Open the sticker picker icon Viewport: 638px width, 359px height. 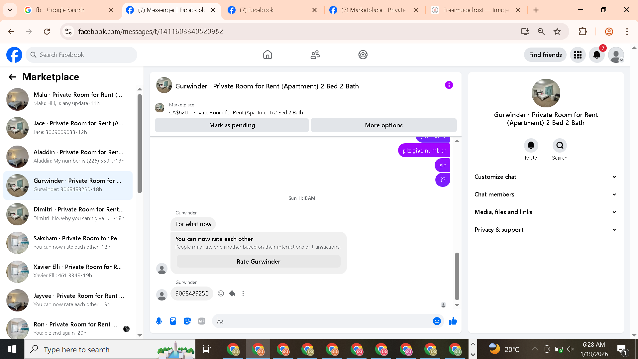tap(187, 321)
